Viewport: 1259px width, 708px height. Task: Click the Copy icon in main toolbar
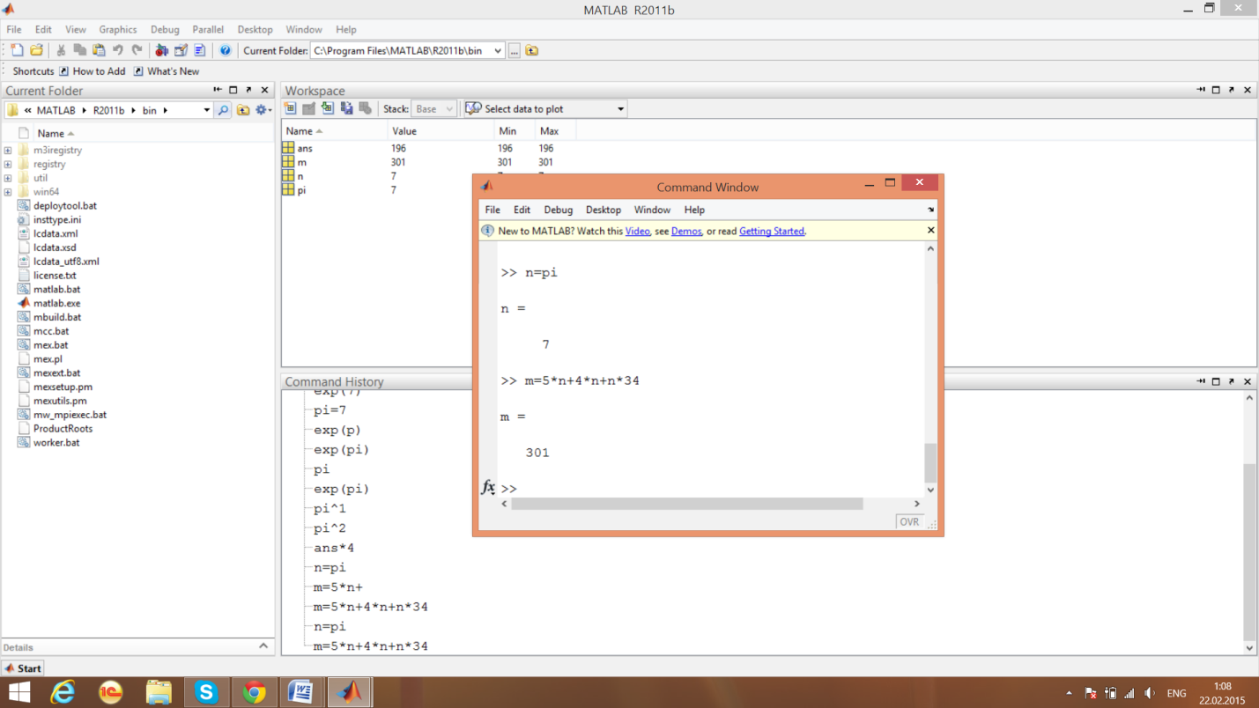click(x=79, y=50)
